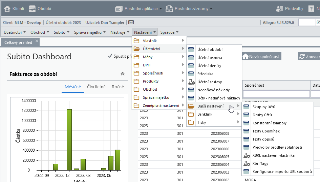Select Druhy účtů menu item

[278, 115]
